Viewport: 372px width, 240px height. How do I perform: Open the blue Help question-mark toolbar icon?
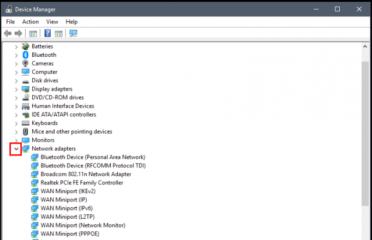[x=47, y=33]
